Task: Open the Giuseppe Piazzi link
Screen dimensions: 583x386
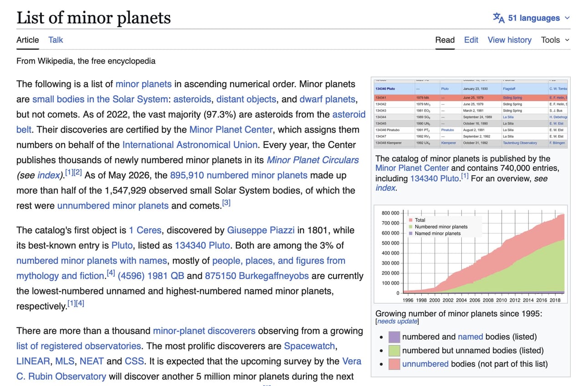Action: (261, 230)
